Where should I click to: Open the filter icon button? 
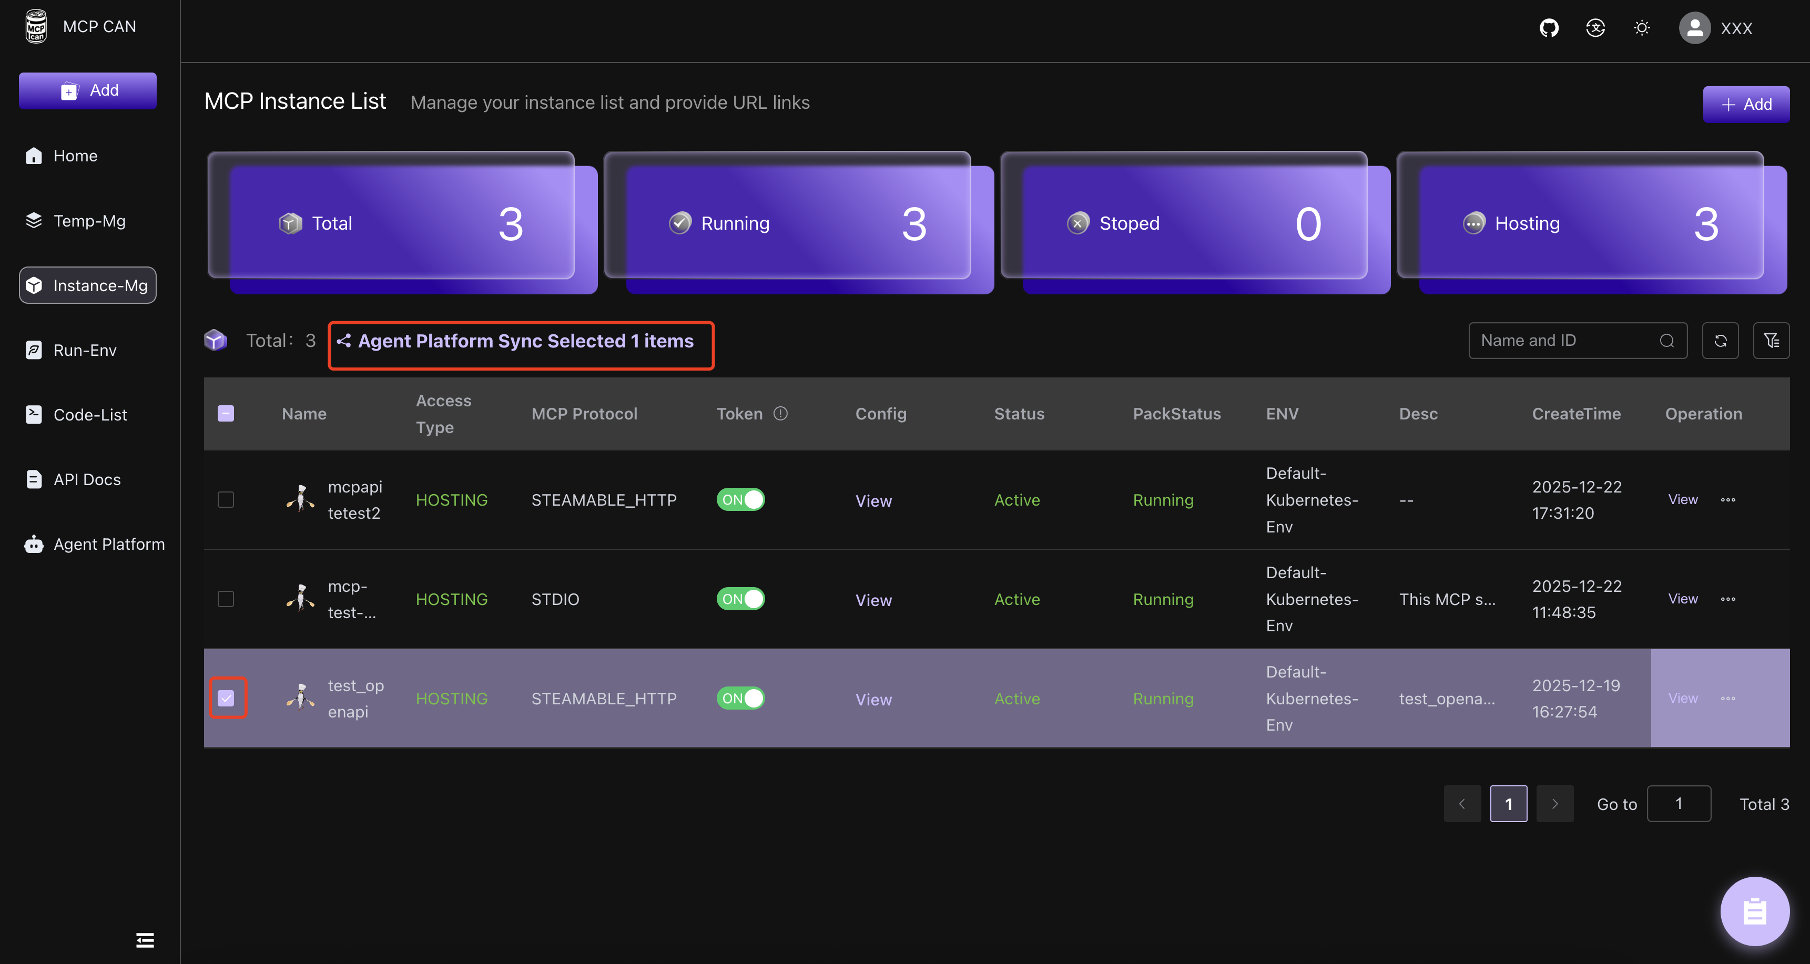1771,341
